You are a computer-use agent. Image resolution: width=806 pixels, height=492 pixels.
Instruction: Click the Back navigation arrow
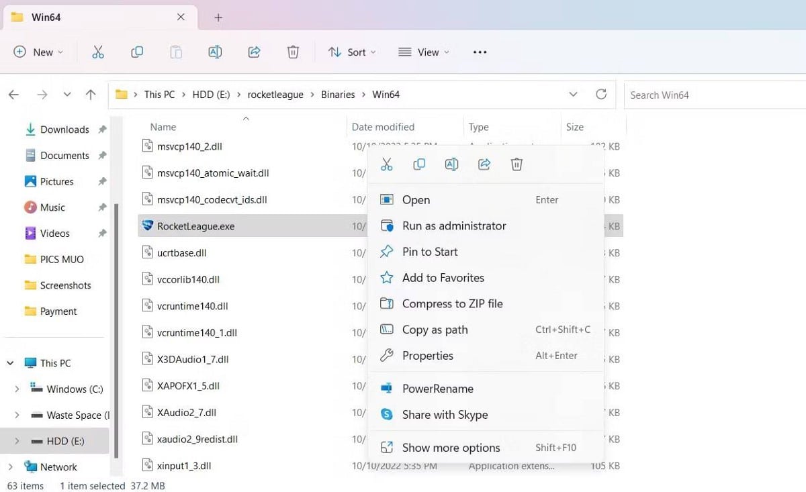(14, 95)
